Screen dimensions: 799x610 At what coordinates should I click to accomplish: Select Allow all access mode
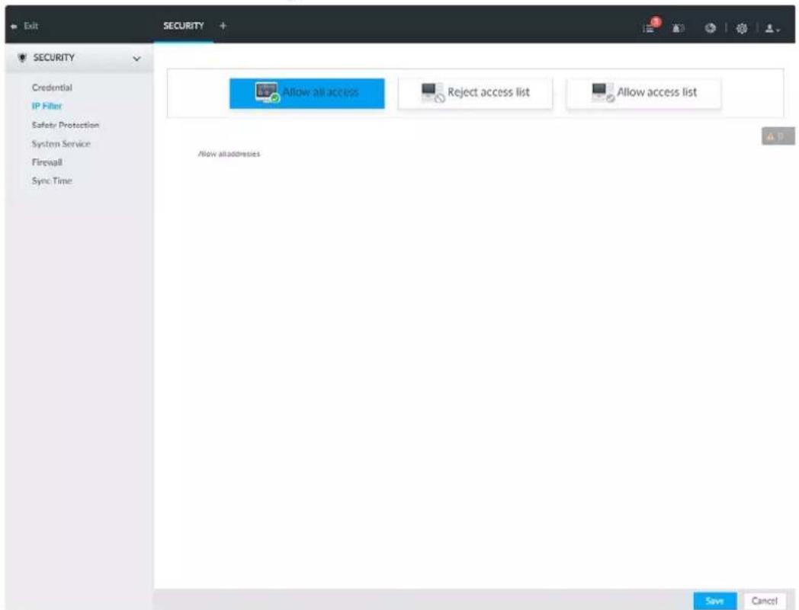pyautogui.click(x=306, y=93)
